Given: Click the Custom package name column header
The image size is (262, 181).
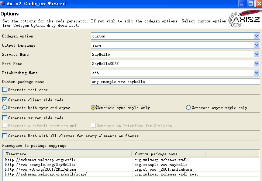Looking at the screenshot, I should click(x=168, y=154).
